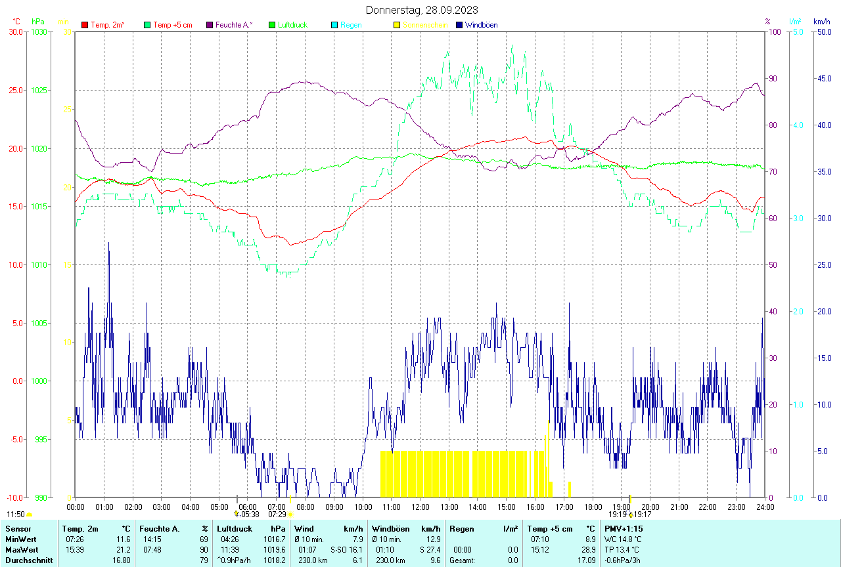Click the average temperature value 16.80
841x567 pixels.
122,560
